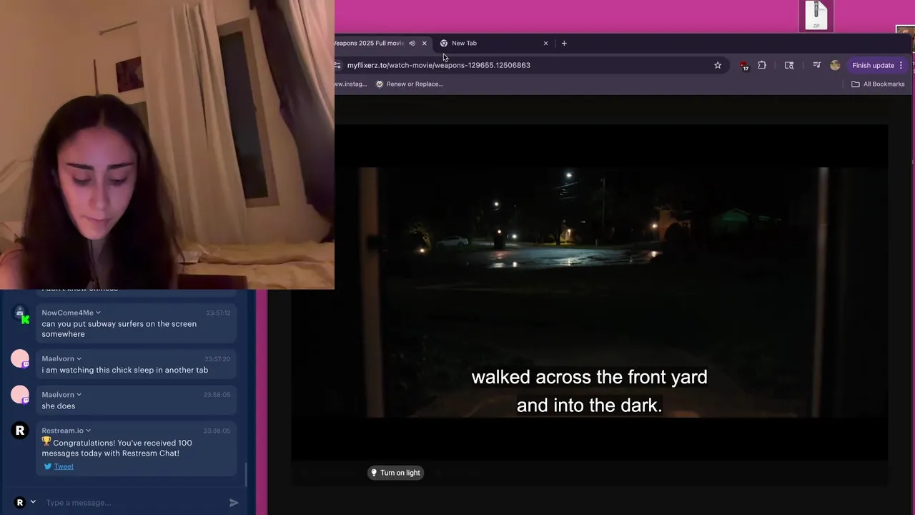Viewport: 915px width, 515px height.
Task: Open the Extensions puzzle-piece menu
Action: tap(762, 65)
